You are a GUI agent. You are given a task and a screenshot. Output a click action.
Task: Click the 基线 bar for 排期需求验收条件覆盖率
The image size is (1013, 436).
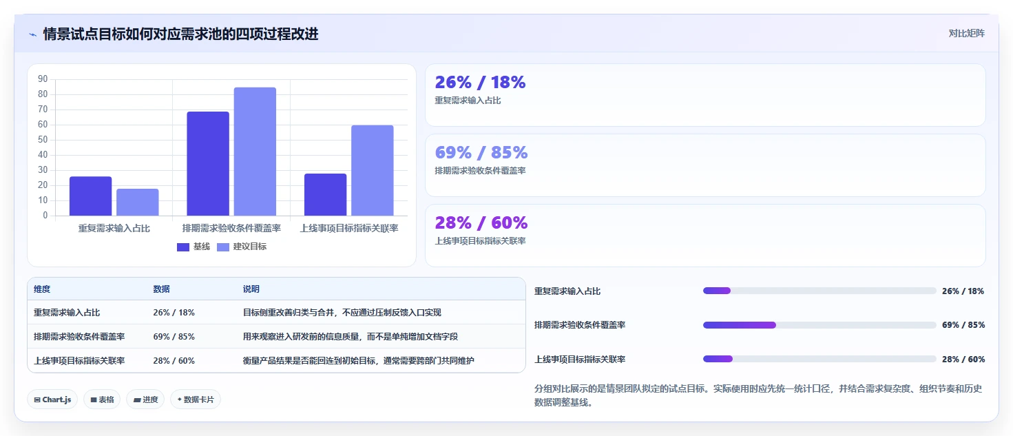click(x=208, y=164)
